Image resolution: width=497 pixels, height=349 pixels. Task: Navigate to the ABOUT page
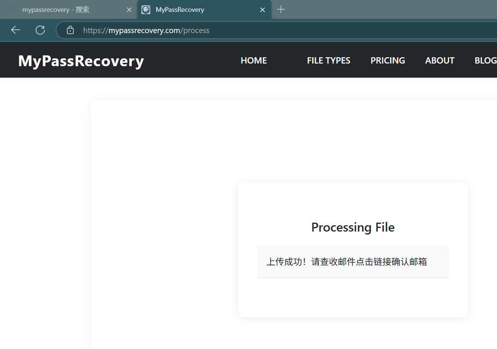tap(440, 61)
